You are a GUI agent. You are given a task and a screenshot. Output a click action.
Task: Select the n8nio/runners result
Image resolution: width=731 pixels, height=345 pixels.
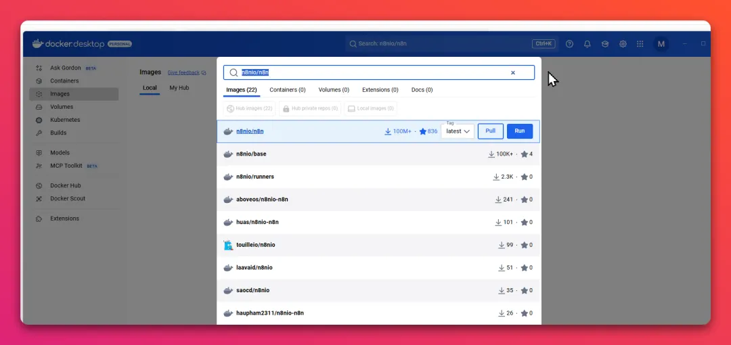(x=378, y=177)
